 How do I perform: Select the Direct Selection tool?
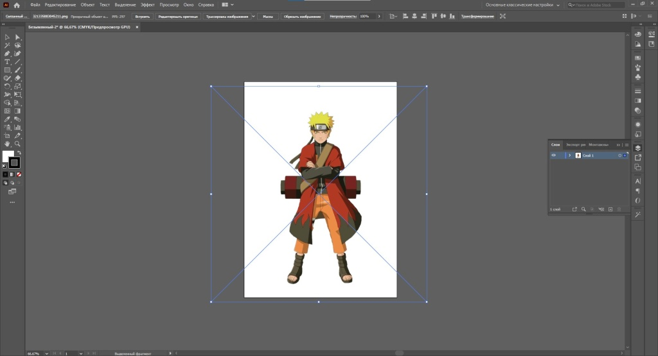pos(17,37)
